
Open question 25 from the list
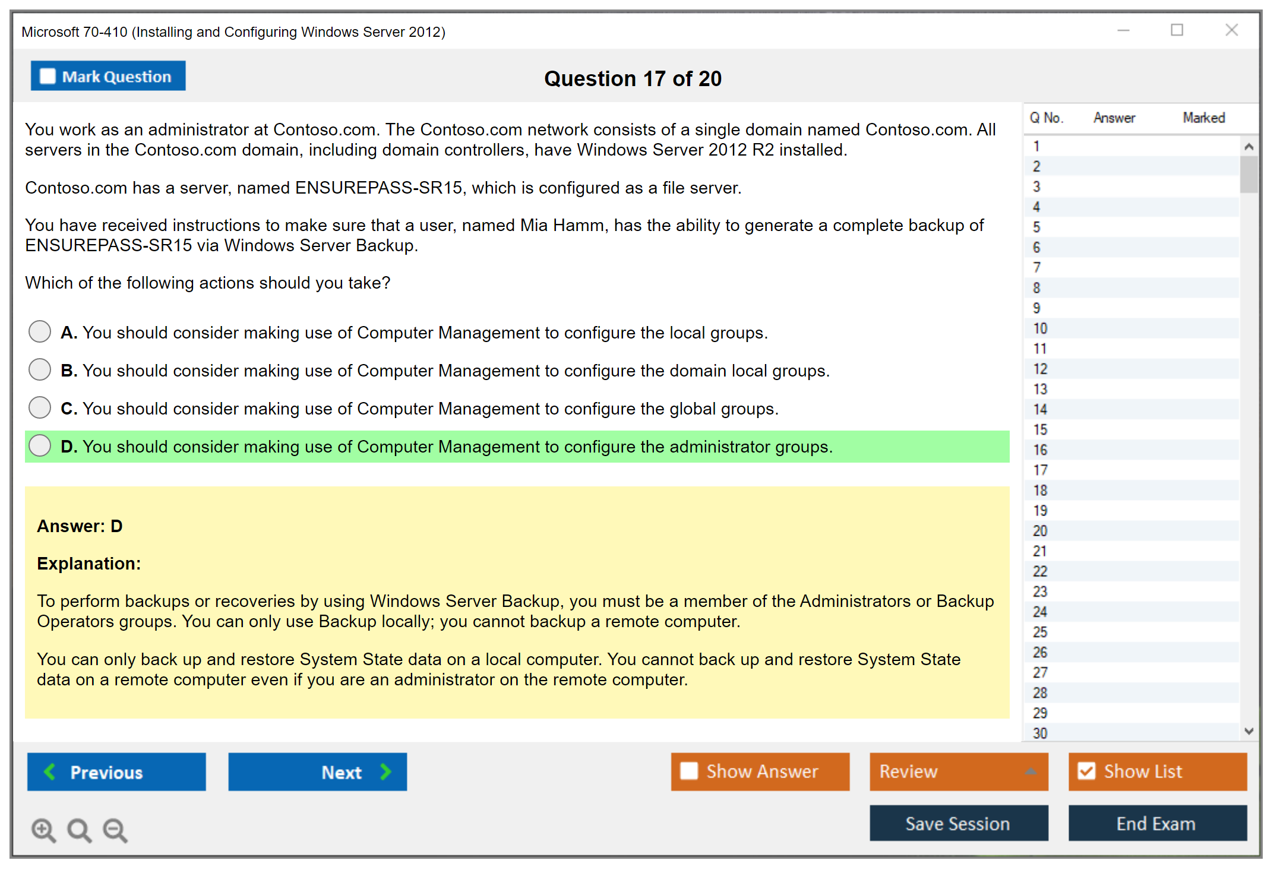click(x=1040, y=632)
